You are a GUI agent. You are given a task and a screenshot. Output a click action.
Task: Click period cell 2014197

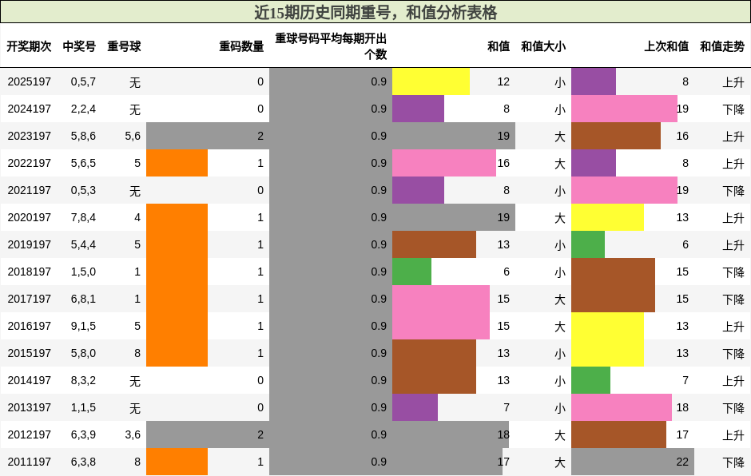[x=30, y=380]
